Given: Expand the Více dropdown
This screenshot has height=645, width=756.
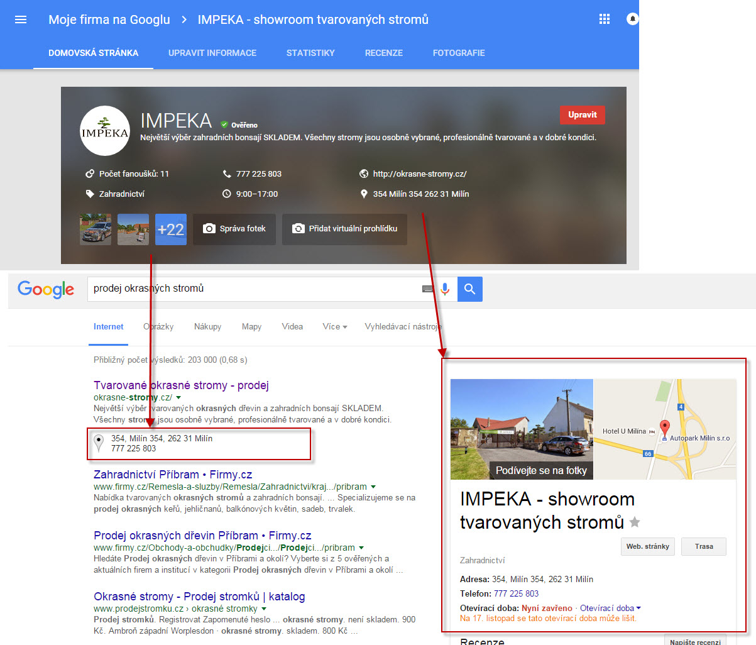Looking at the screenshot, I should pos(334,327).
